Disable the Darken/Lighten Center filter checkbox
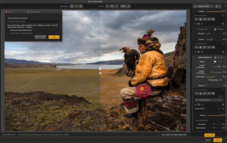 (x=196, y=57)
